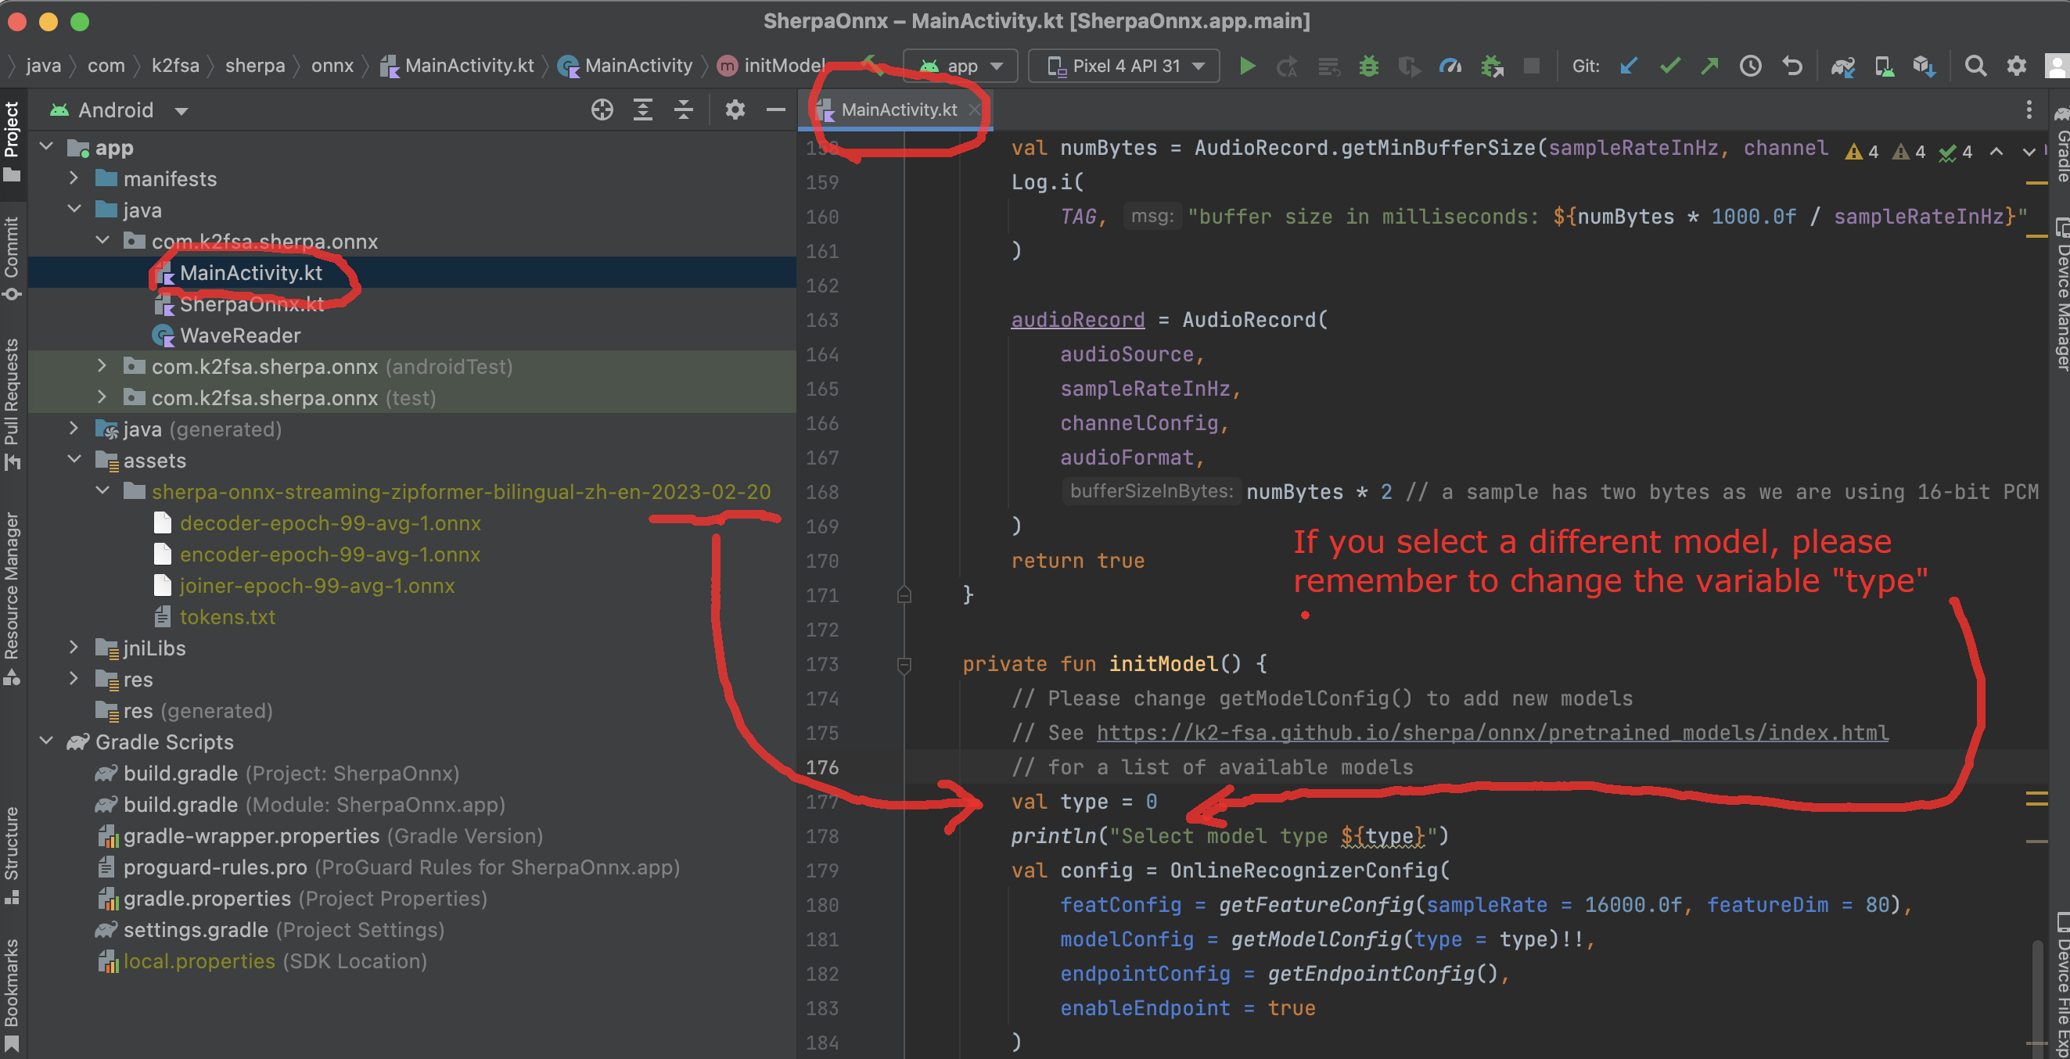Click Git Update Project blue arrow

[1629, 66]
